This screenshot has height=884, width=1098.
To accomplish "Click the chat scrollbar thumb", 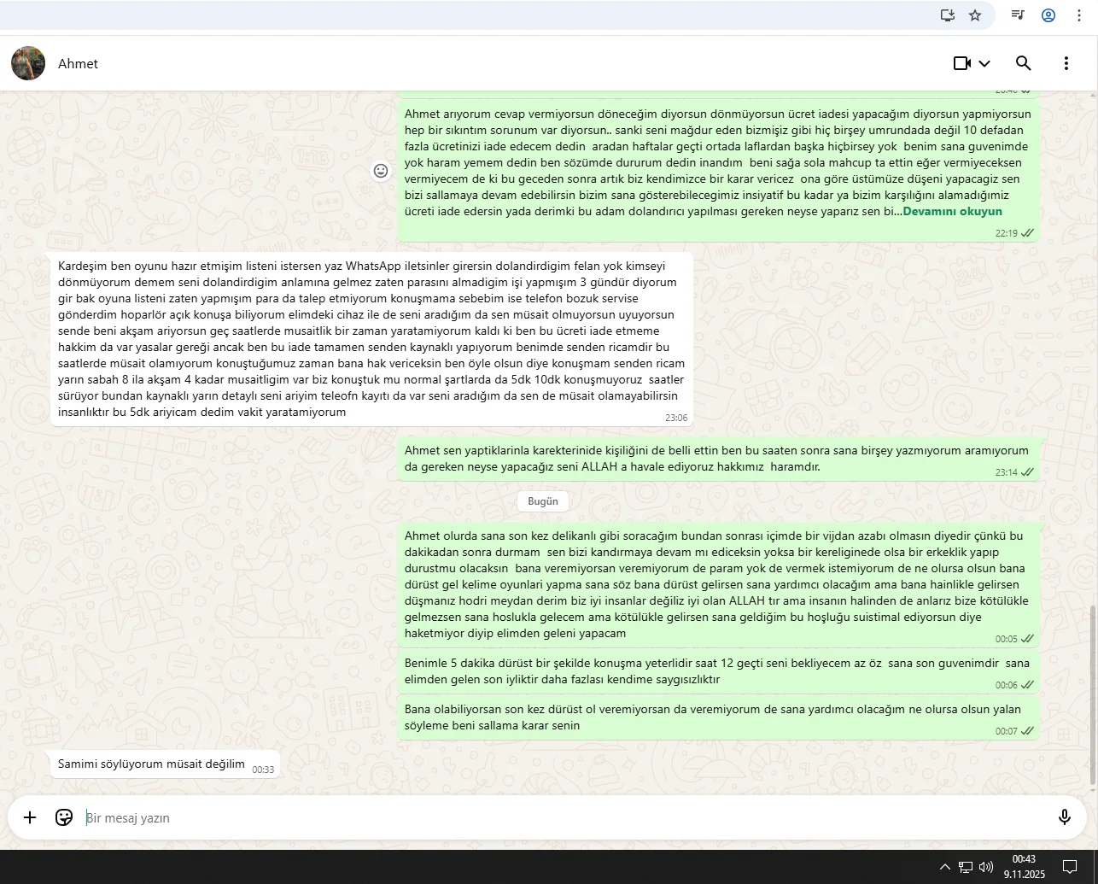I will [1093, 694].
